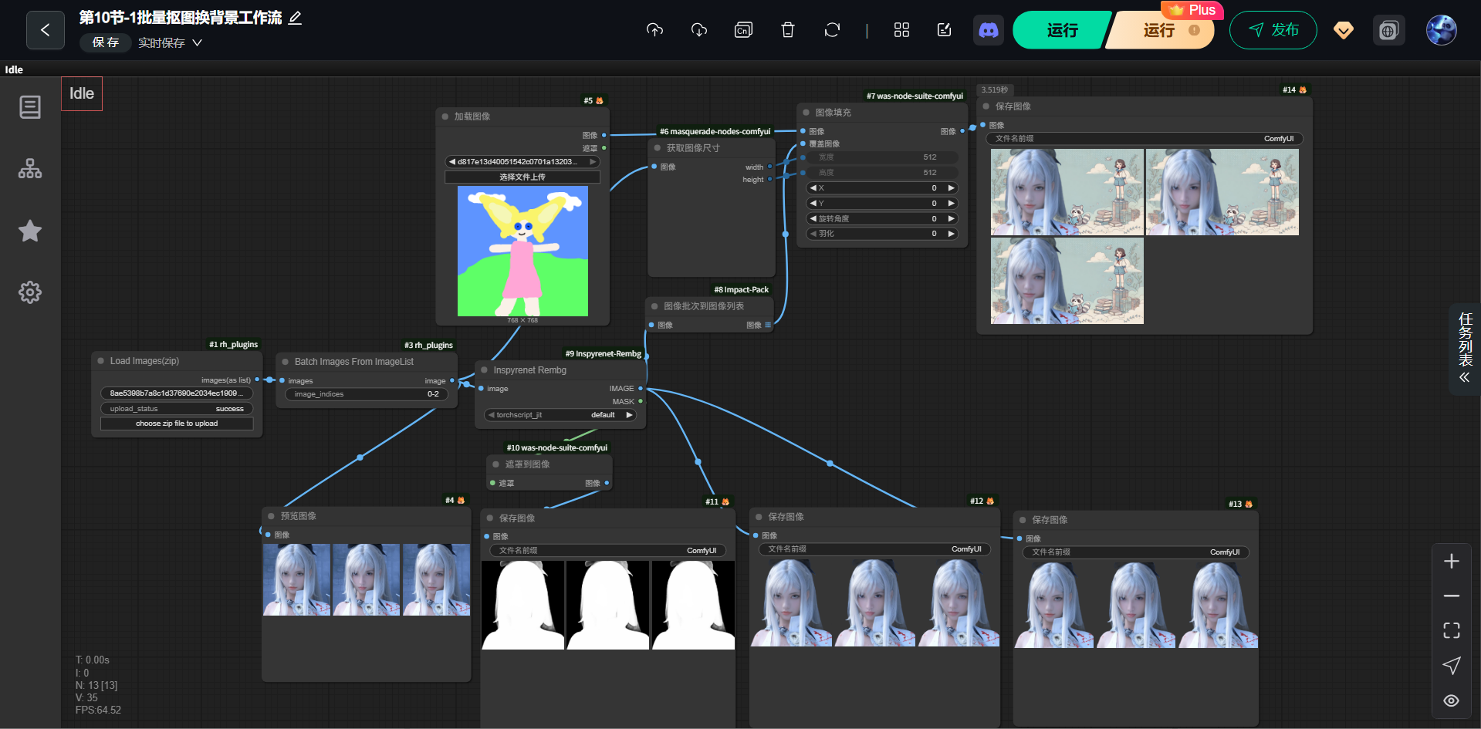Collapse the 加载图像 node via its dot

[445, 116]
